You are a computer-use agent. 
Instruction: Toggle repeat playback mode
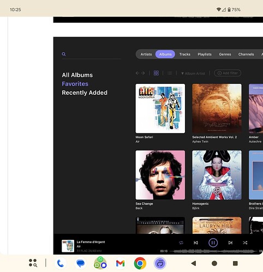[x=181, y=243]
